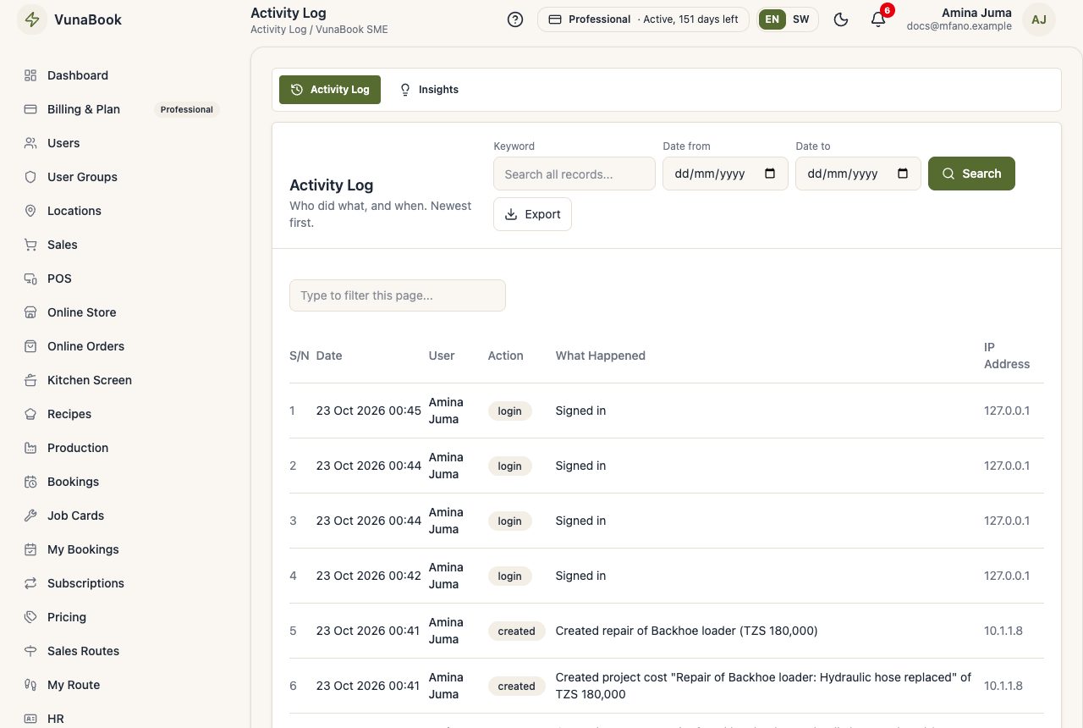Viewport: 1083px width, 728px height.
Task: Open Sales Routes in sidebar
Action: coord(125,651)
